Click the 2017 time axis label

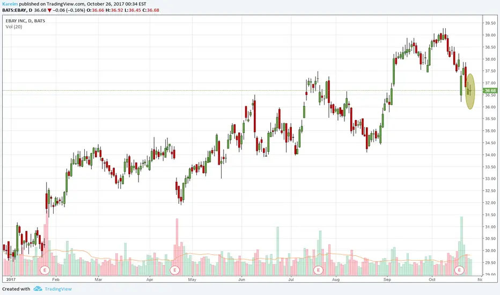pos(11,279)
